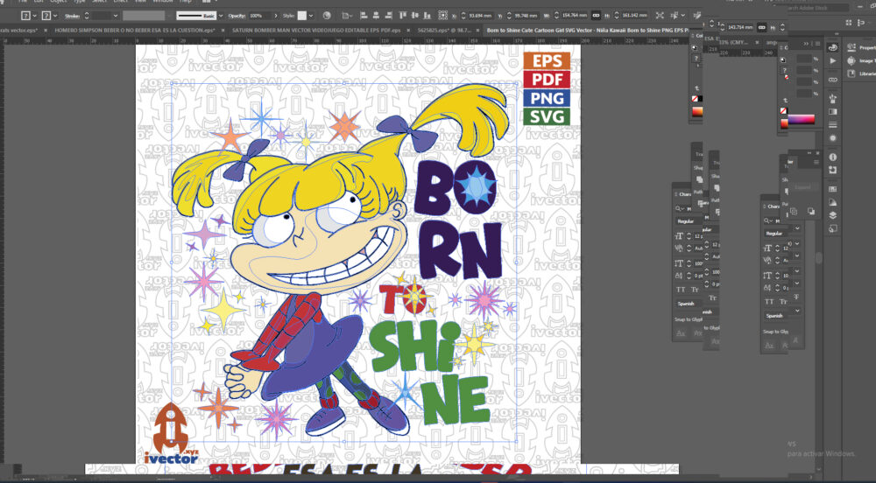Click the first percent value field in Color panel
This screenshot has width=876, height=483.
click(803, 59)
